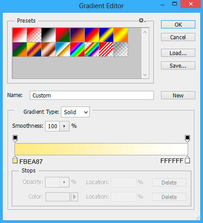Open the Smoothness slider arrow
The image size is (203, 223).
pyautogui.click(x=64, y=126)
